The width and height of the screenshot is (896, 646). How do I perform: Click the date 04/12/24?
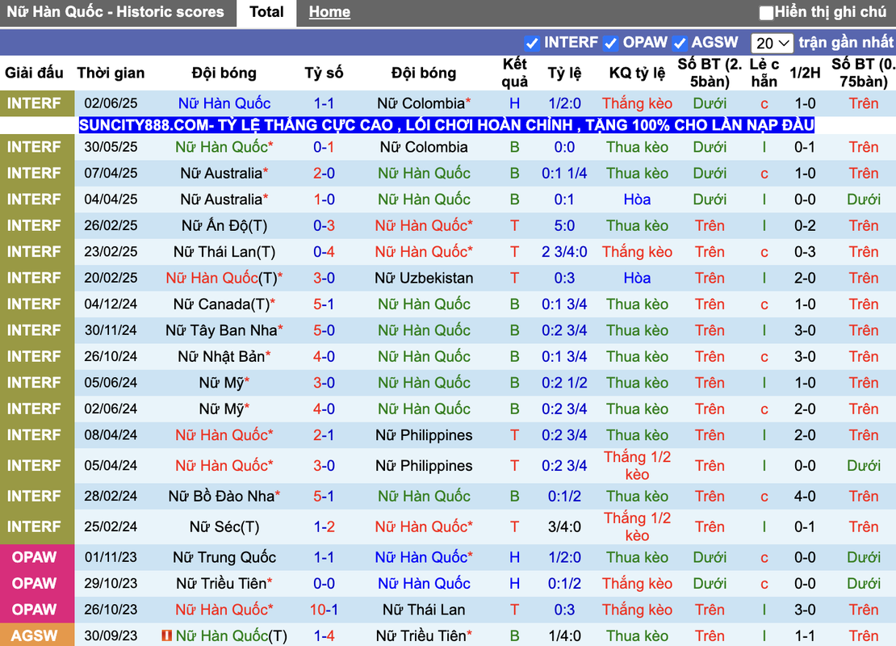coord(111,304)
